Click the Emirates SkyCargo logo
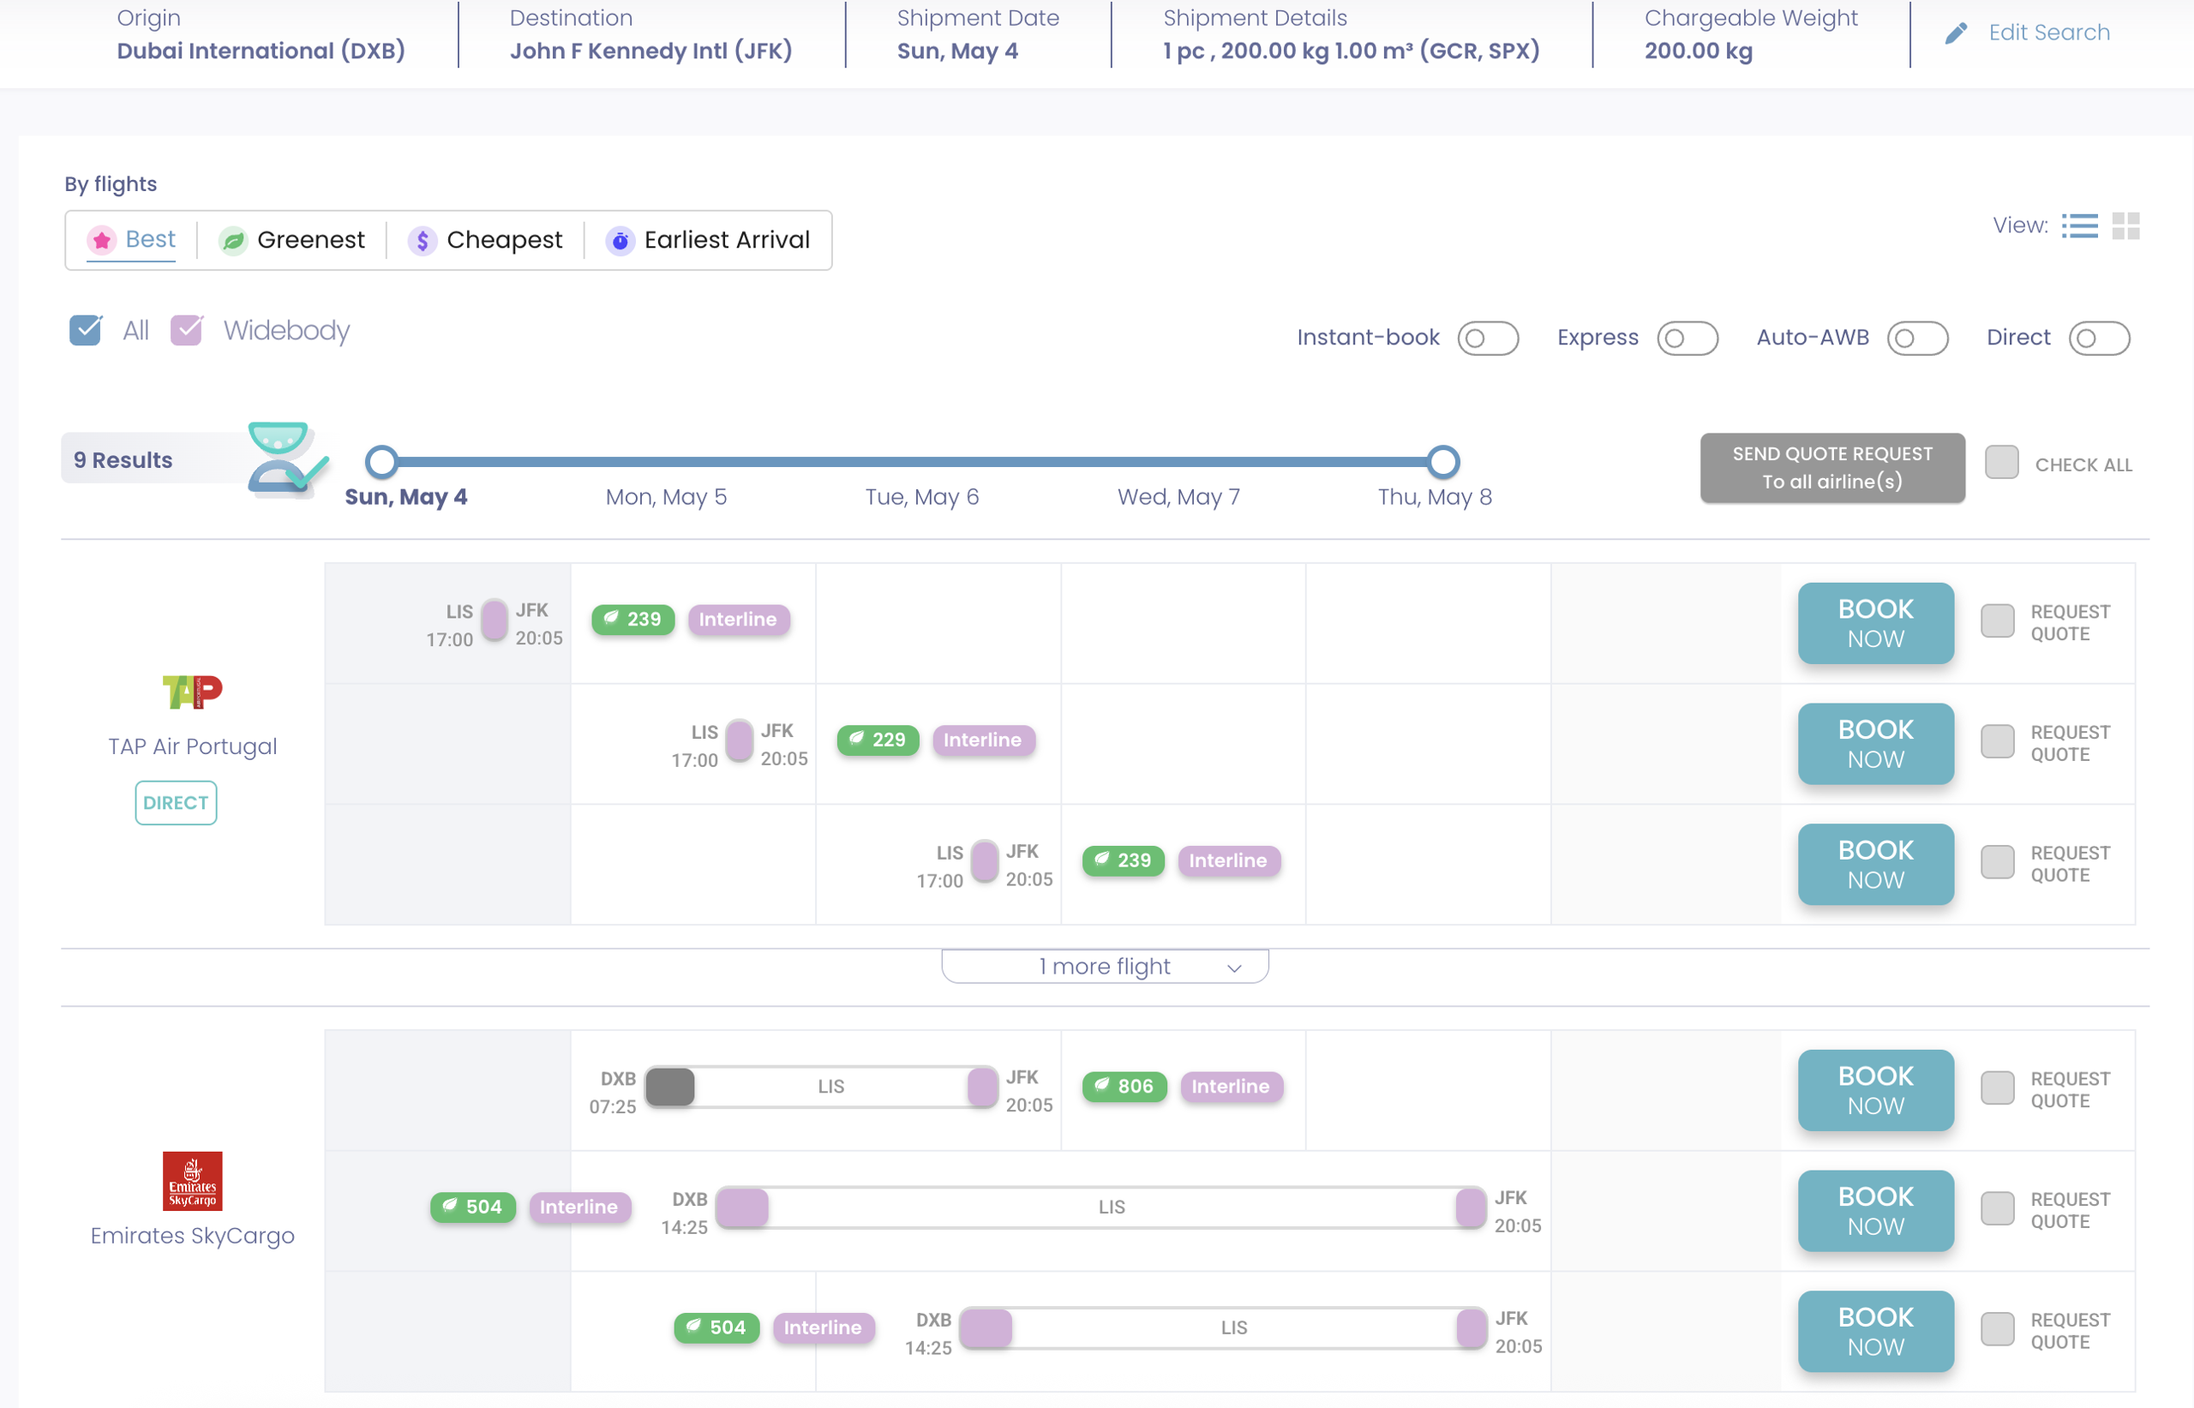The height and width of the screenshot is (1408, 2194). 192,1181
